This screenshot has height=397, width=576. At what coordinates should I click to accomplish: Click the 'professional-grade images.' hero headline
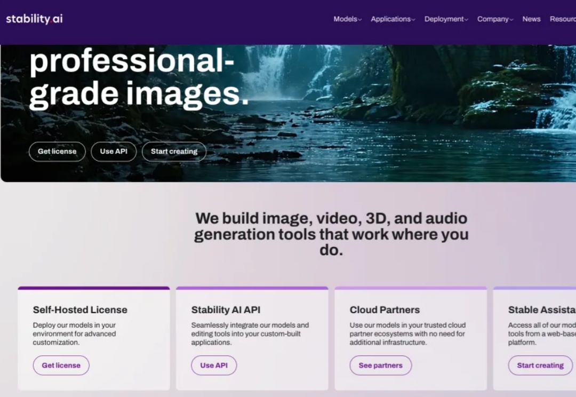(139, 78)
